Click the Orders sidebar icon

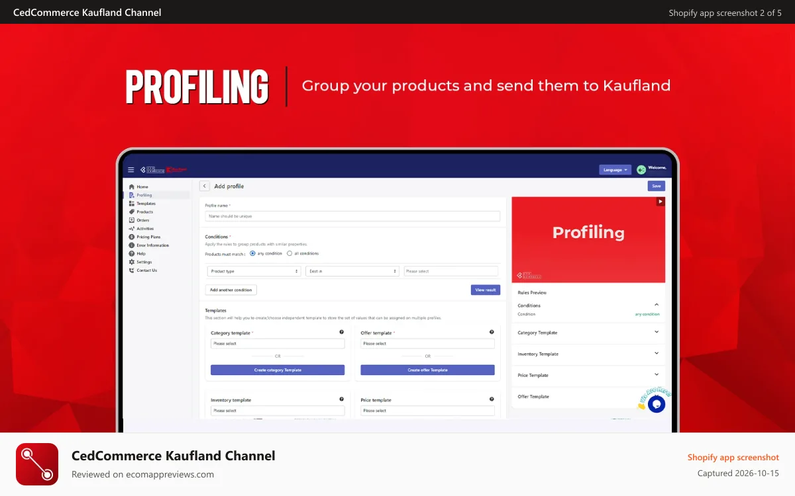click(x=131, y=220)
